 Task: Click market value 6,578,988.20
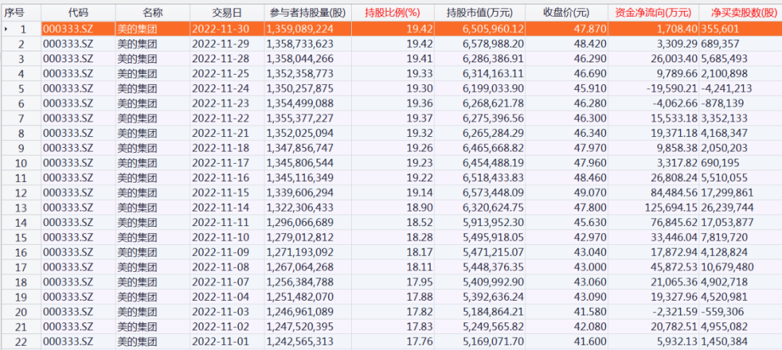tap(494, 44)
